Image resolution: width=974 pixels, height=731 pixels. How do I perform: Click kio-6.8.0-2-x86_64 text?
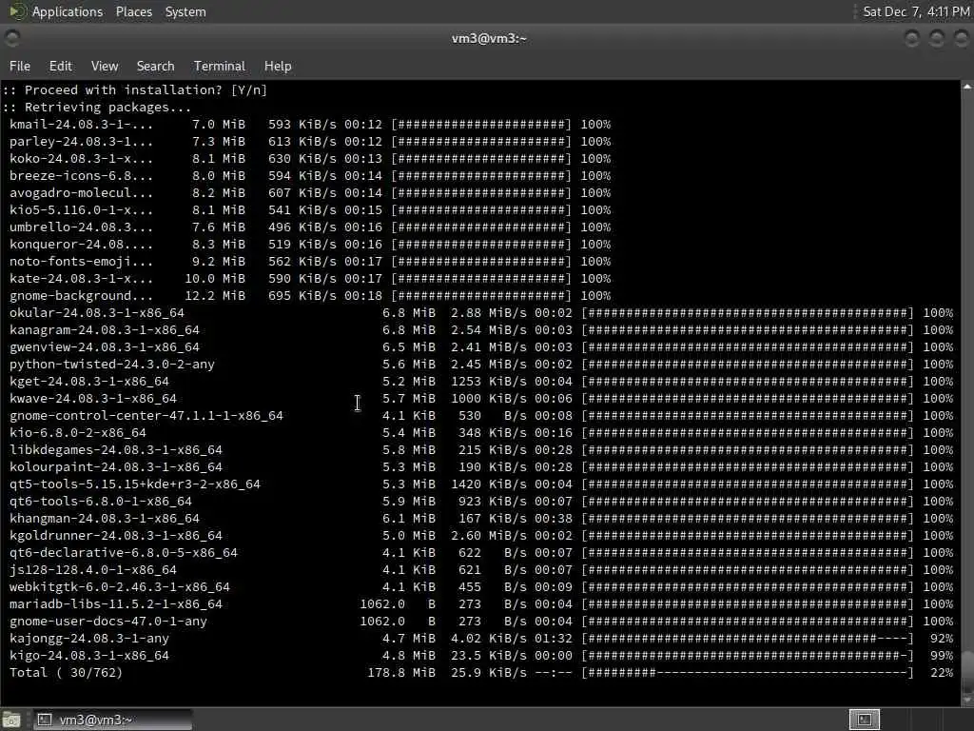click(x=78, y=433)
